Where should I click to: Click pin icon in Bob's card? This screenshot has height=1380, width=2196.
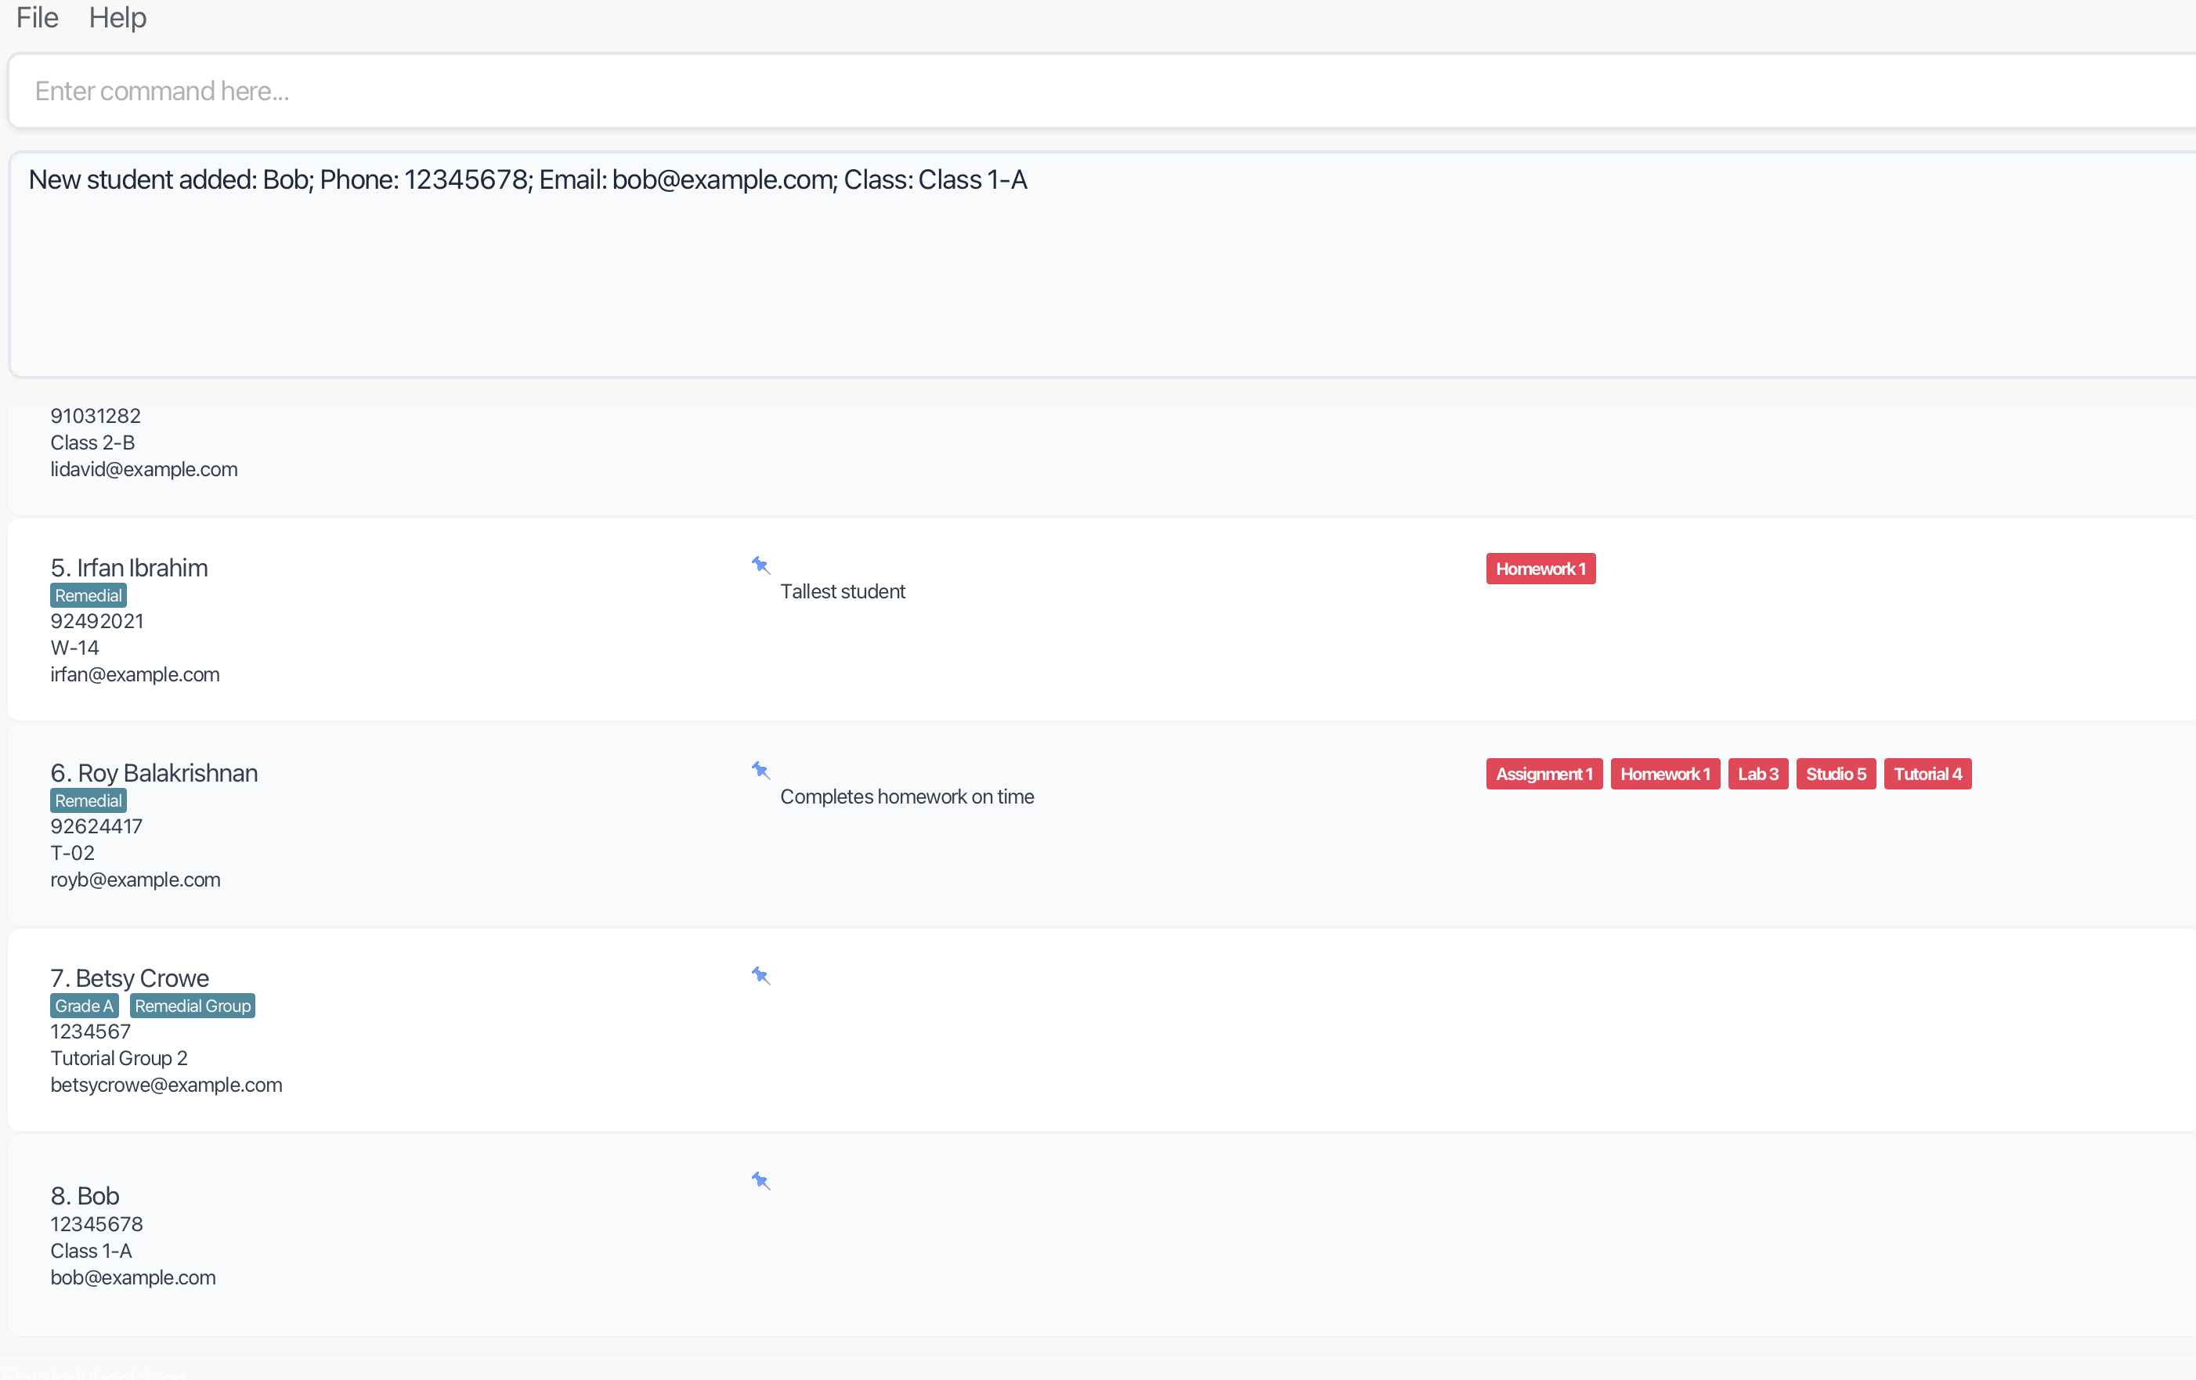coord(760,1181)
